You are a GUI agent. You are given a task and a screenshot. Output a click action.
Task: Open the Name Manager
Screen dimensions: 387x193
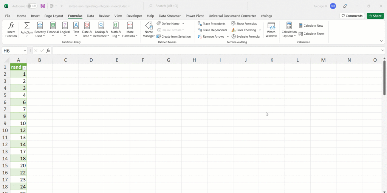tap(149, 26)
